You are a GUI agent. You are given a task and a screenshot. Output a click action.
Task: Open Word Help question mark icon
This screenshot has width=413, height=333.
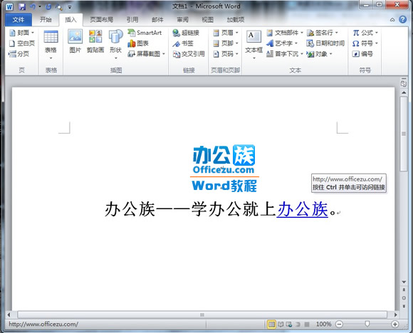click(x=402, y=19)
